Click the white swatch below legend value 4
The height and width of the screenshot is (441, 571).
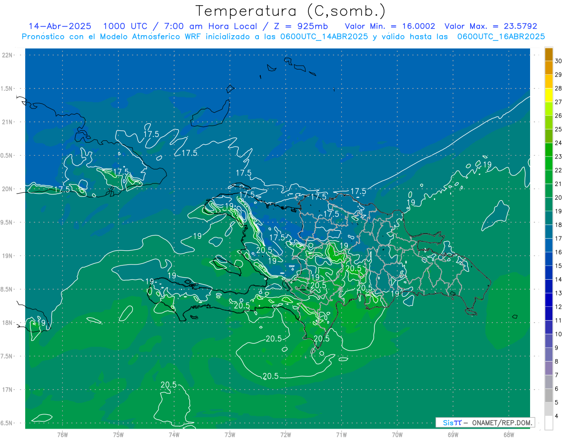tap(549, 422)
